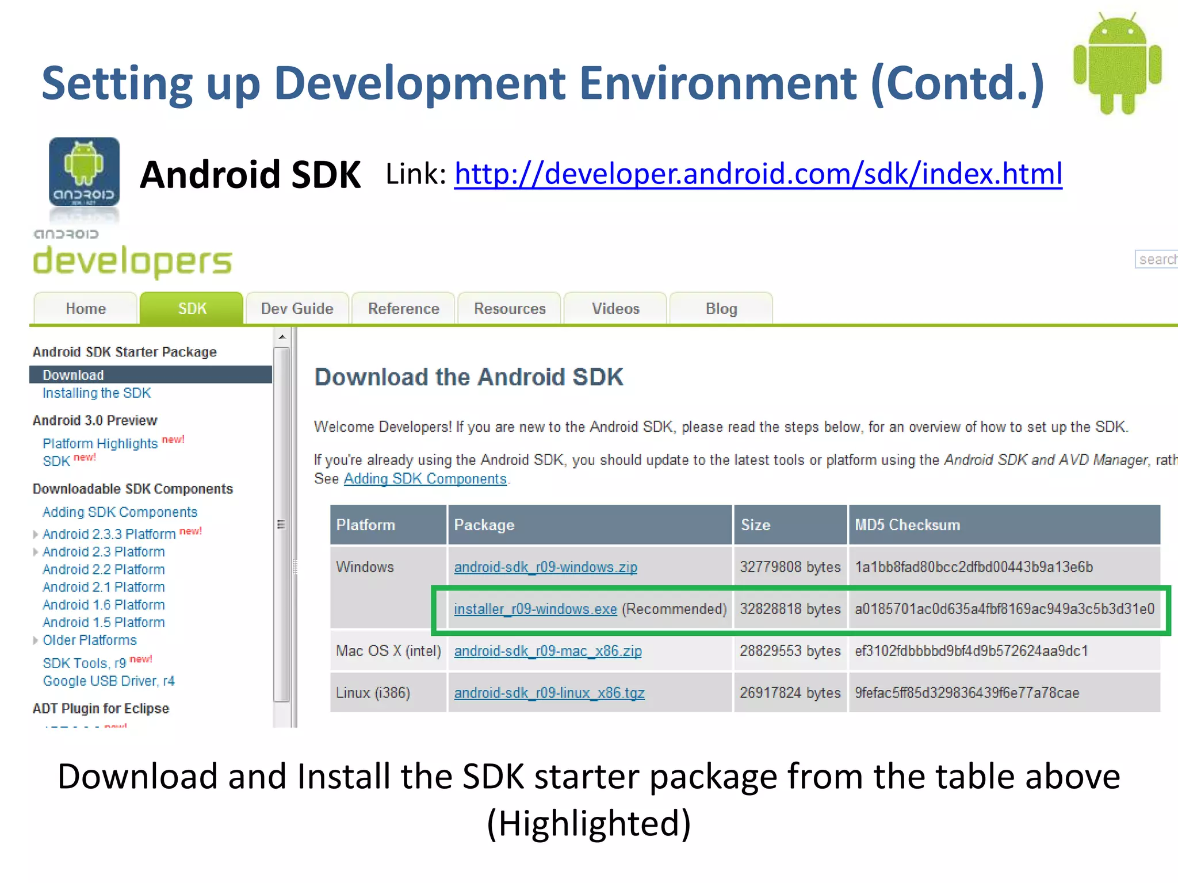Expand the Older Platforms arrow
1178x883 pixels.
36,640
